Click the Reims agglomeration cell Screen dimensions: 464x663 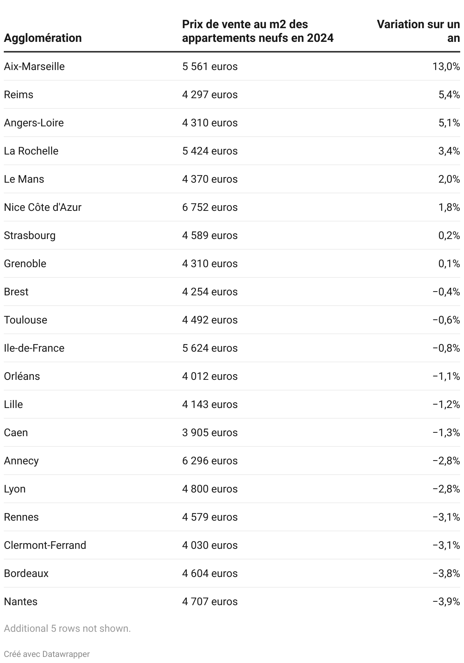pyautogui.click(x=19, y=95)
